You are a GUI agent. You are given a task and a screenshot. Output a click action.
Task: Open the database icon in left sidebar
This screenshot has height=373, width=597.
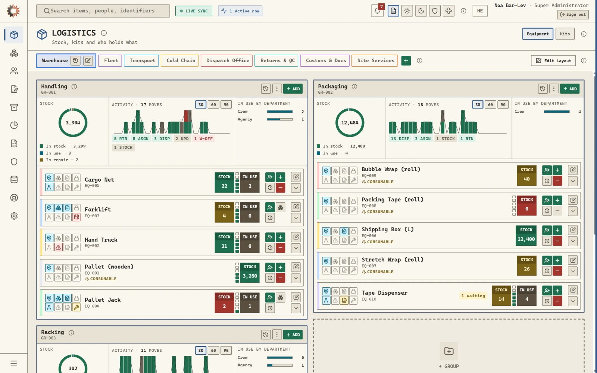coord(14,180)
